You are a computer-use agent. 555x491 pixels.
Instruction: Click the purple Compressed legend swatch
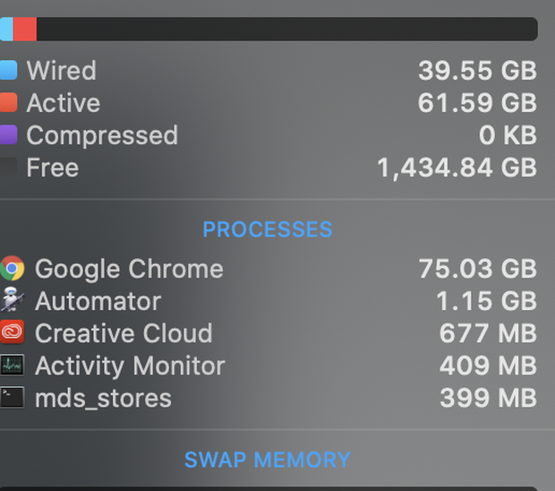click(8, 134)
